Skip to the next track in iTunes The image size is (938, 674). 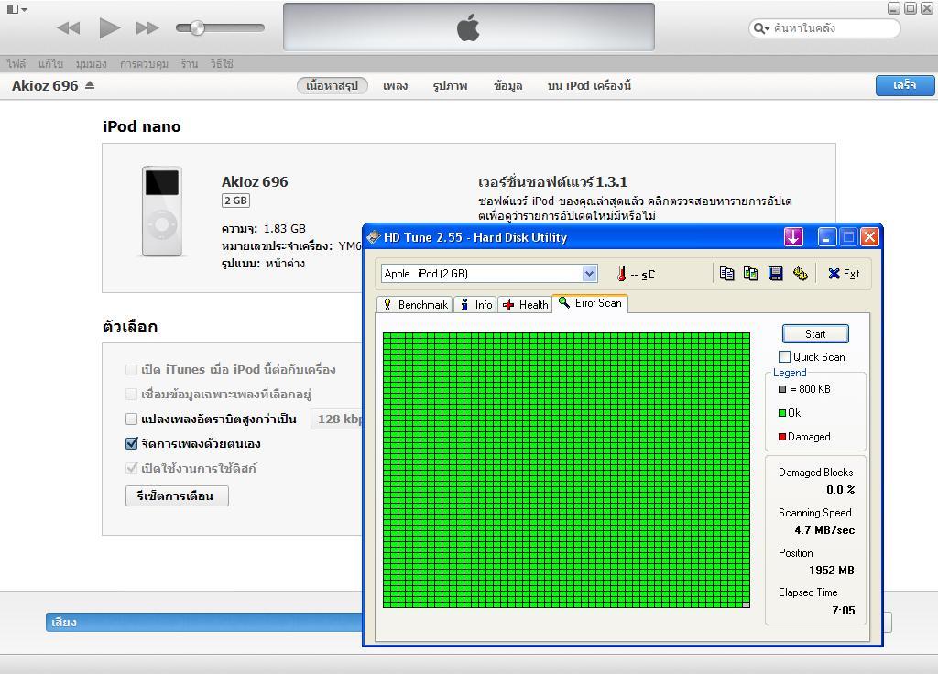pyautogui.click(x=147, y=27)
